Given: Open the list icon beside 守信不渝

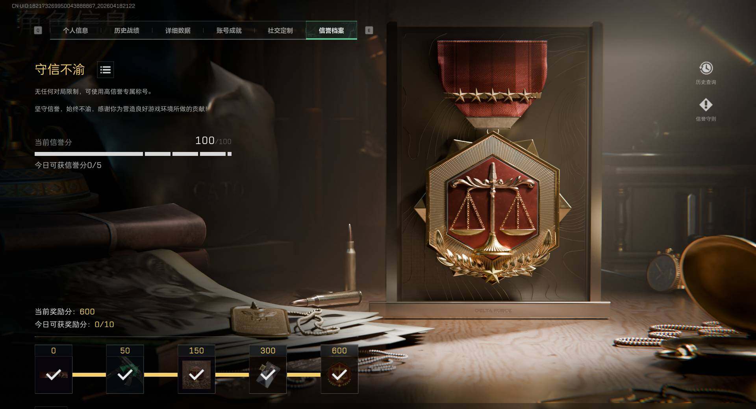Looking at the screenshot, I should point(105,70).
